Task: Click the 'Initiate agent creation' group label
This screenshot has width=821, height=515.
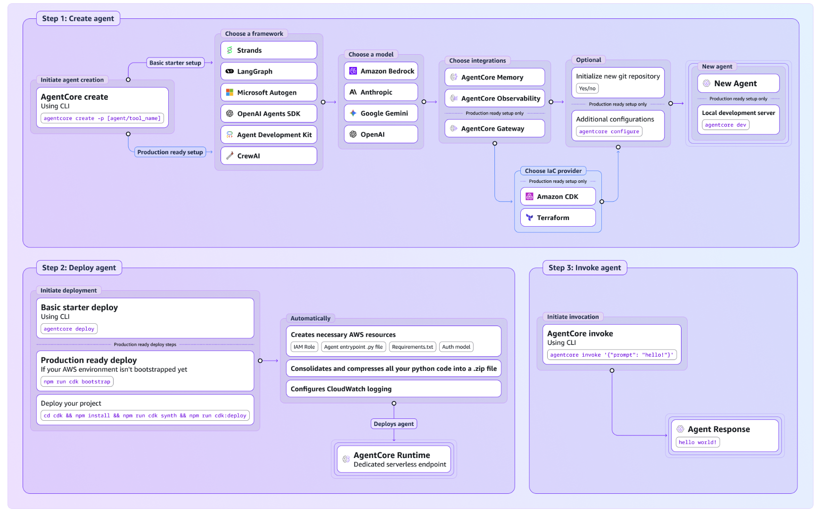Action: pos(72,80)
